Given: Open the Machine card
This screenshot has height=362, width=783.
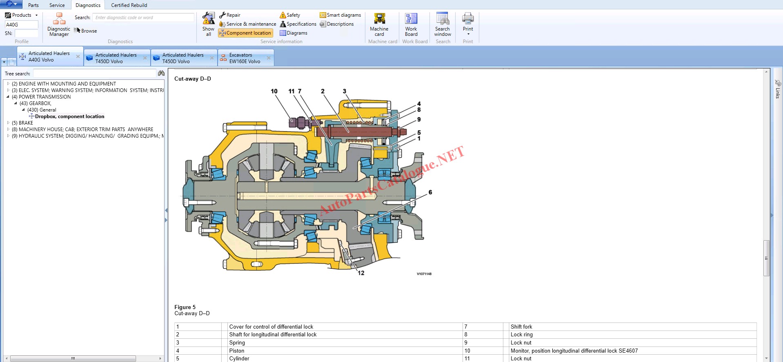Looking at the screenshot, I should 379,24.
